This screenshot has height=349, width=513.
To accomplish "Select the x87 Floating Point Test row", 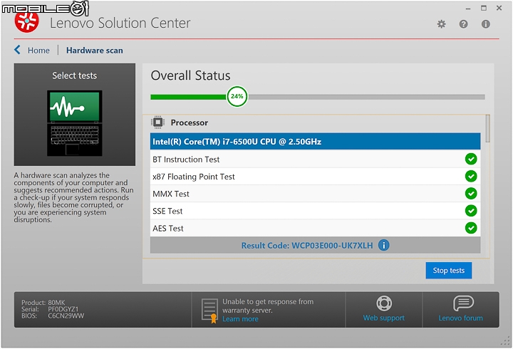I will coord(315,177).
